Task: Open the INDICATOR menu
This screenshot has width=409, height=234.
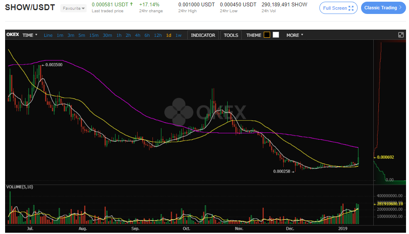Action: (x=203, y=35)
